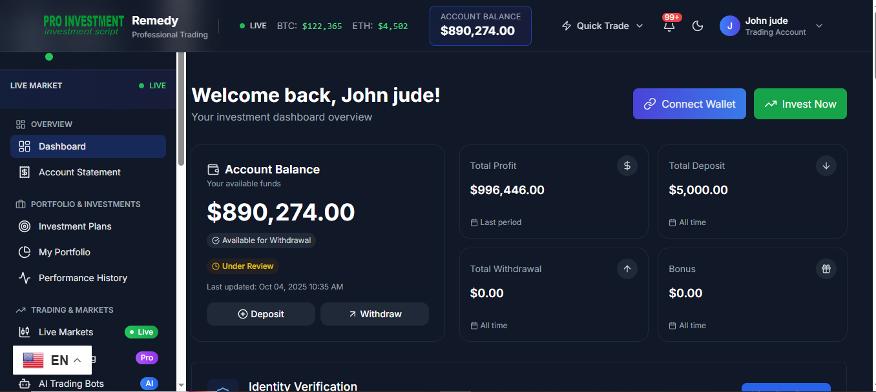
Task: Click the Connect Wallet button
Action: (689, 104)
